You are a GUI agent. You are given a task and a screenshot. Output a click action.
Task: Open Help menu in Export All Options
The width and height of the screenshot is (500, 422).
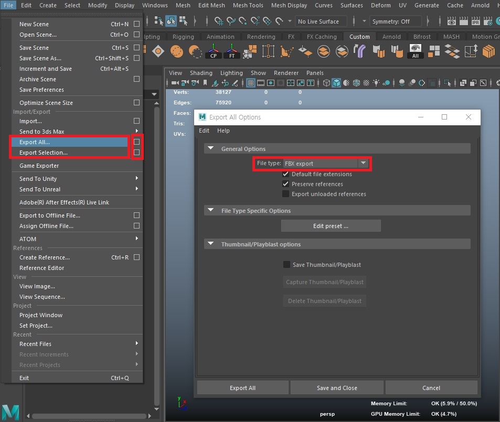[223, 131]
